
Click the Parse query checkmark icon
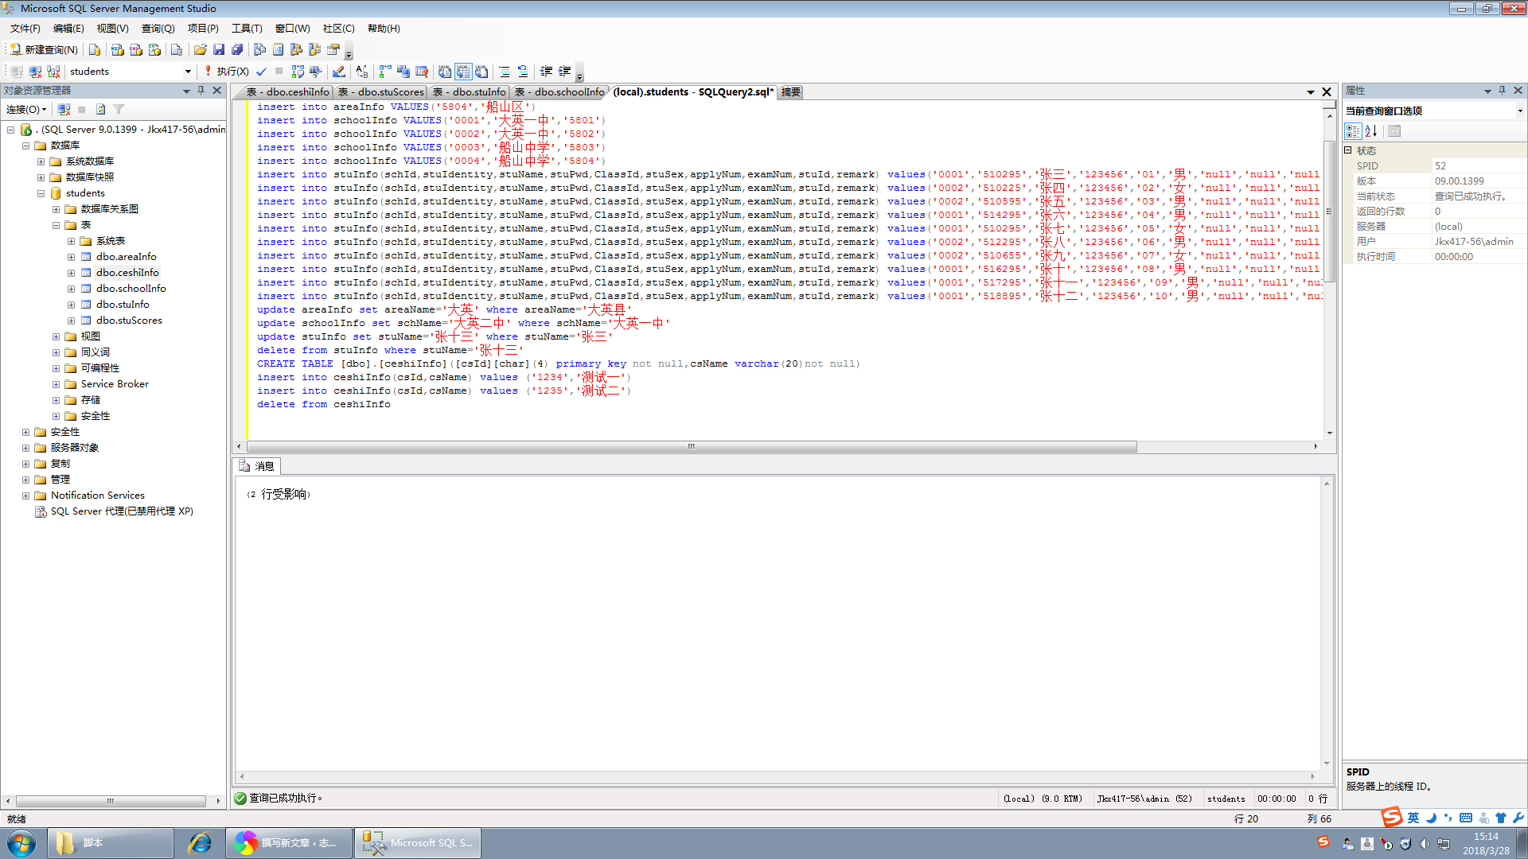[261, 71]
